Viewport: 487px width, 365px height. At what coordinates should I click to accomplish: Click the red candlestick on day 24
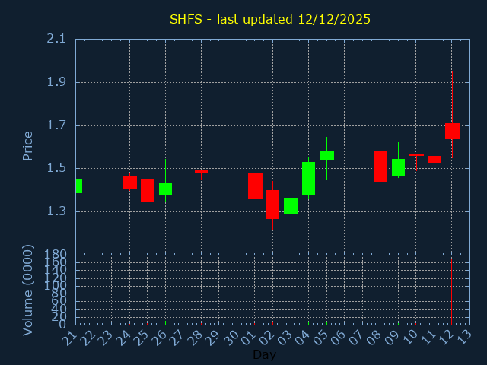(x=129, y=182)
